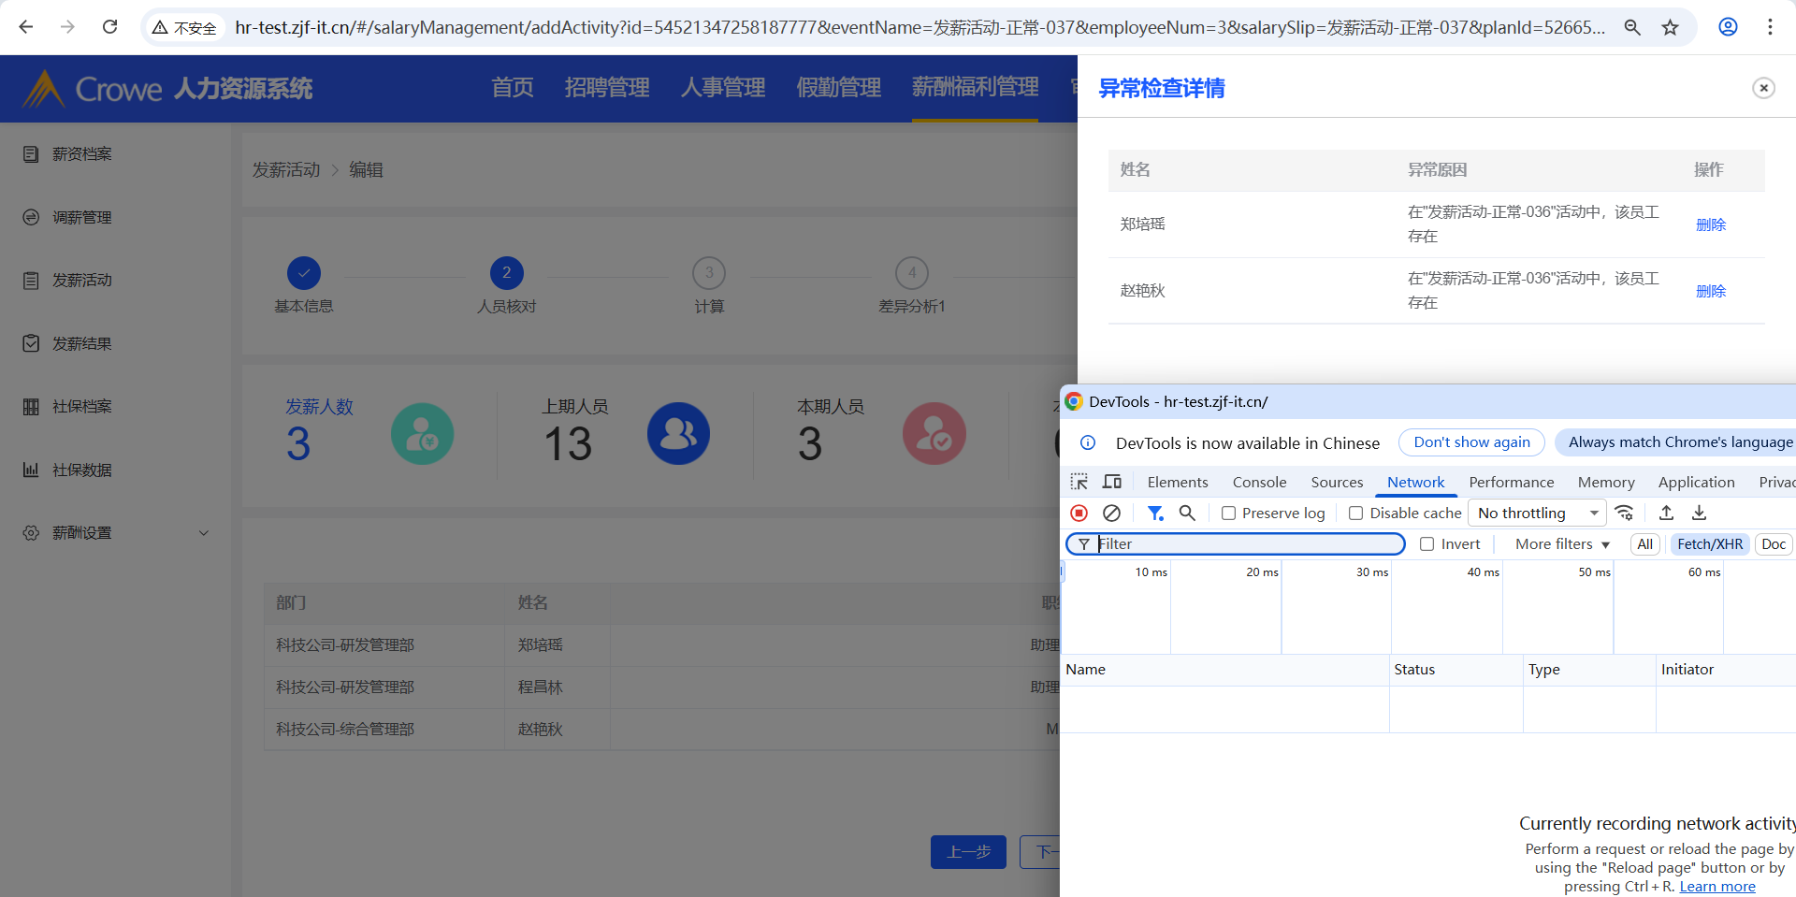Stop recording network log
Screen dimensions: 1796x897
coord(1079,514)
